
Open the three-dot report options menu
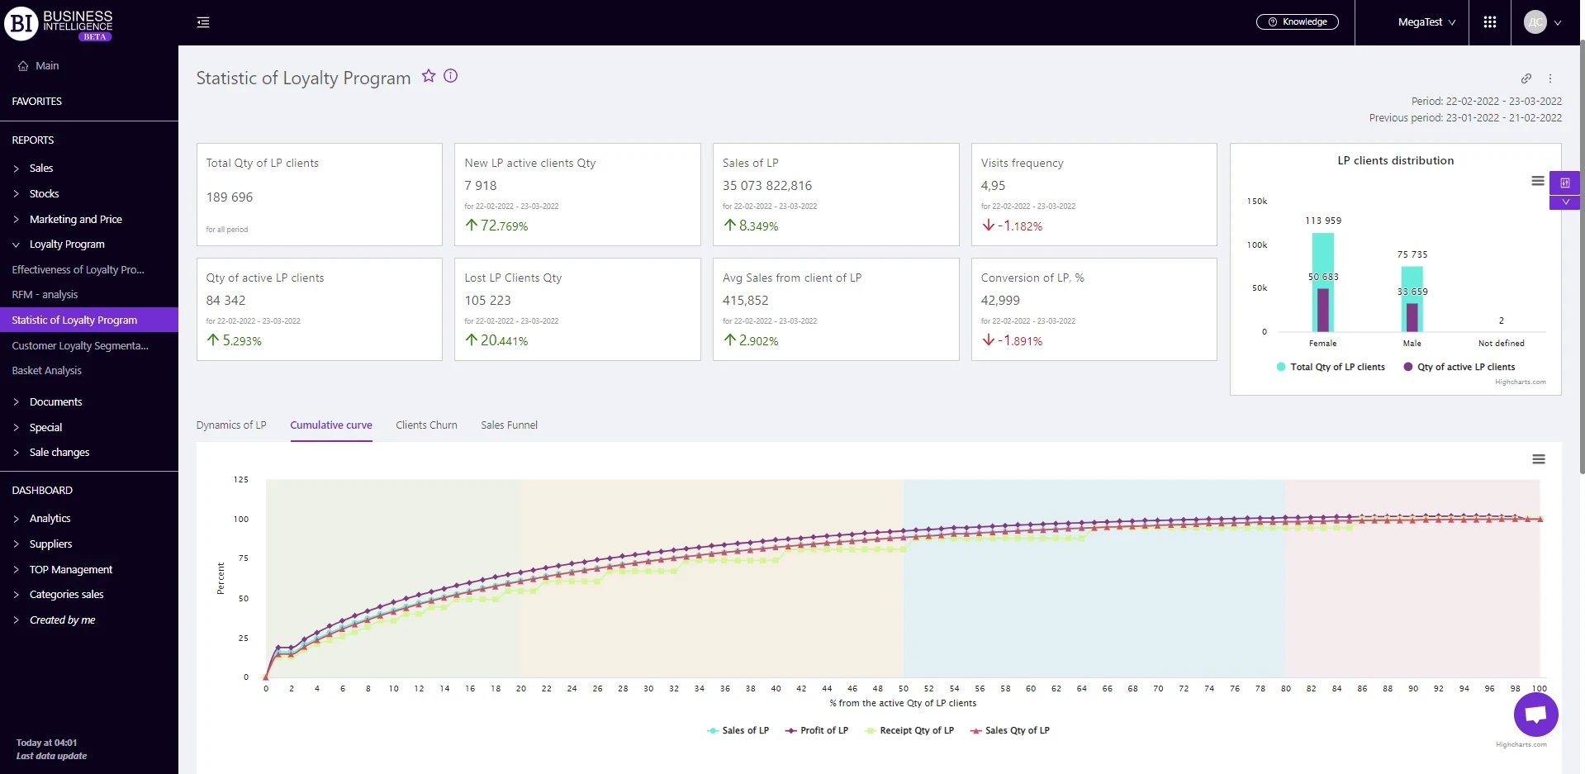pyautogui.click(x=1550, y=78)
